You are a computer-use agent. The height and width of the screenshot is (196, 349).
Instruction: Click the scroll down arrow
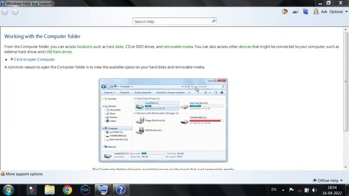tap(346, 167)
